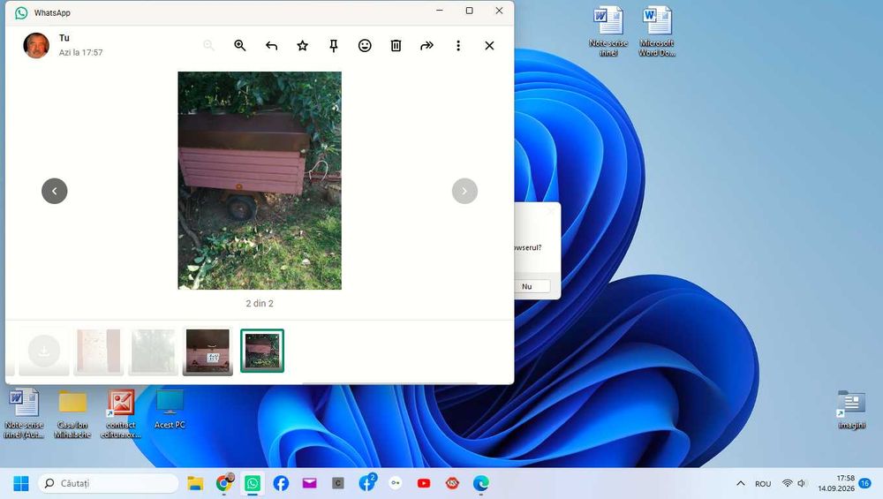Open the clock and calendar showing 17:58
The width and height of the screenshot is (883, 499).
(836, 483)
